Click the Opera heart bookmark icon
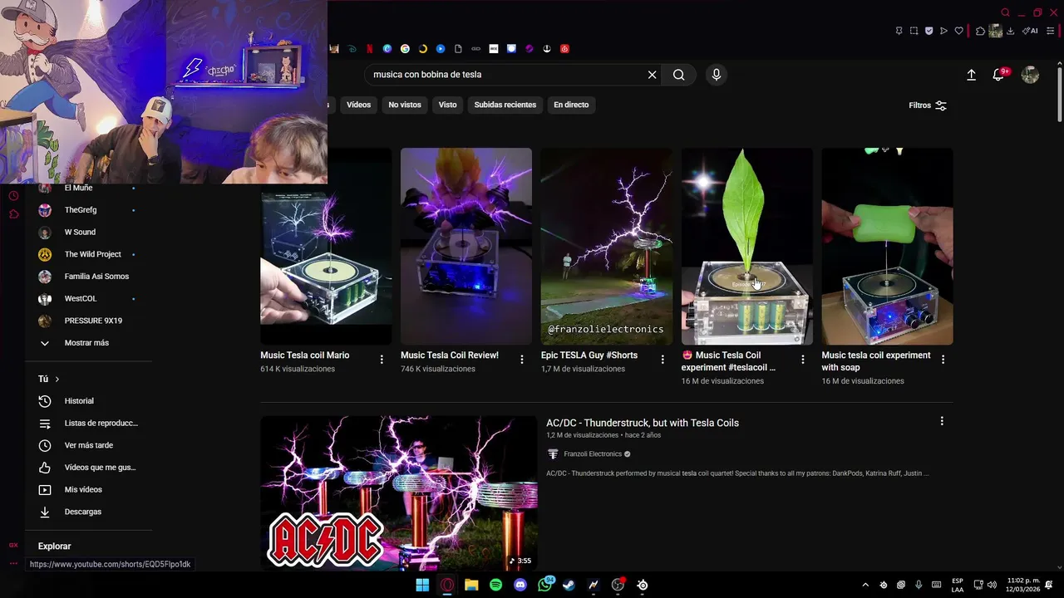 (x=958, y=32)
